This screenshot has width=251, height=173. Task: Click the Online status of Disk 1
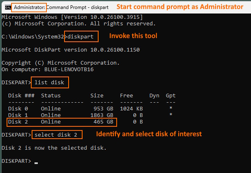(51, 115)
